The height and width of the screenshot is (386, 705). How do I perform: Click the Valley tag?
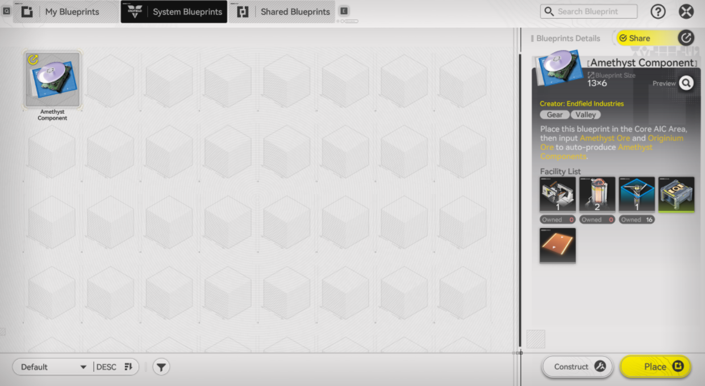click(586, 115)
